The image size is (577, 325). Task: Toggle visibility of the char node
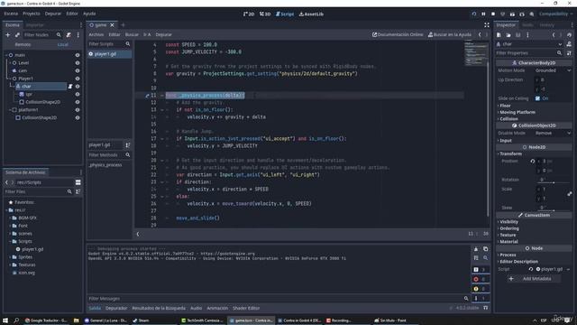(x=78, y=87)
